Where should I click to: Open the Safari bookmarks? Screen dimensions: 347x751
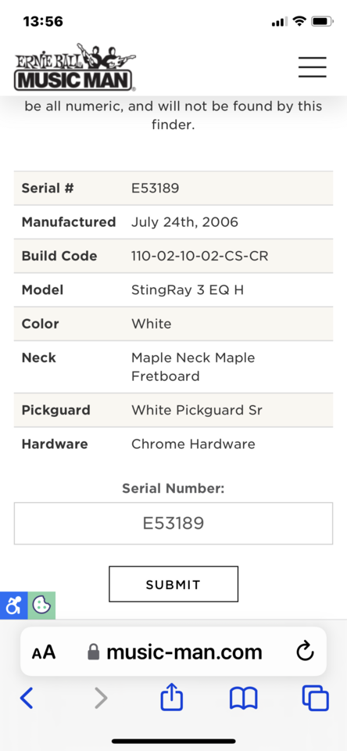click(x=244, y=699)
